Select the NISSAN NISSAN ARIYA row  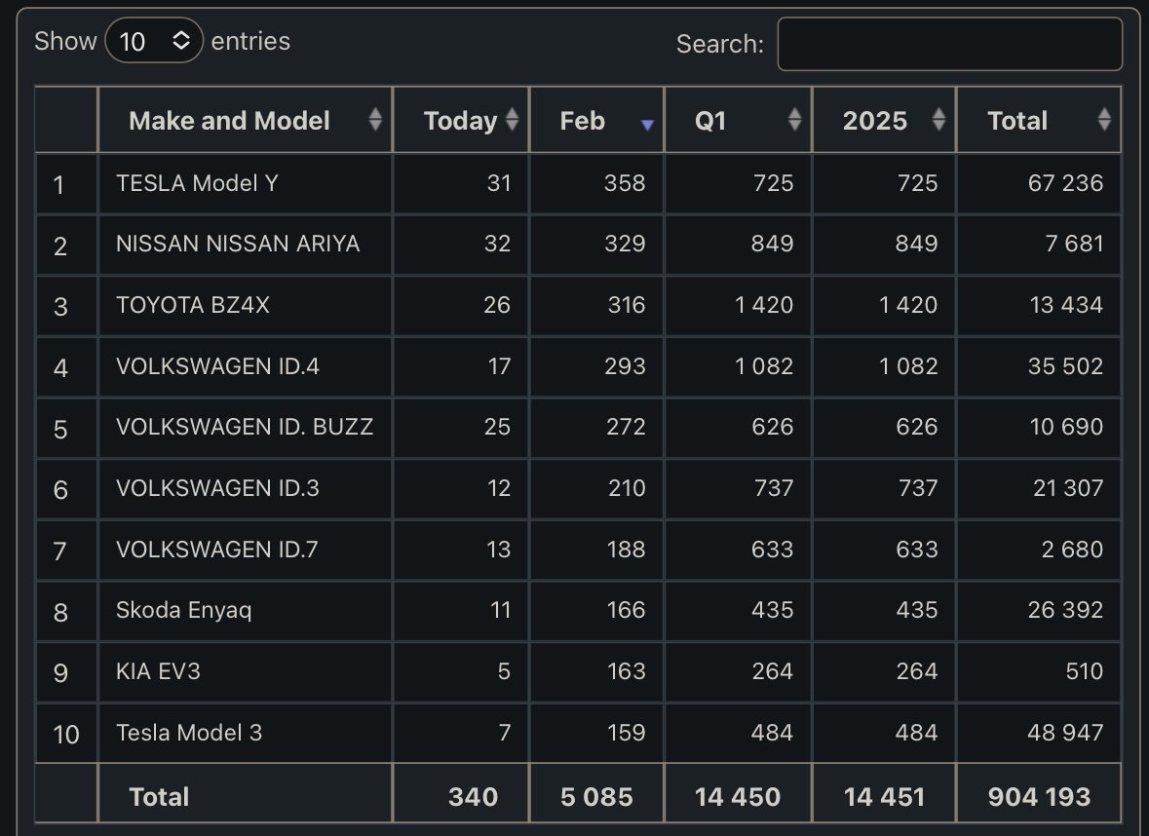point(238,244)
